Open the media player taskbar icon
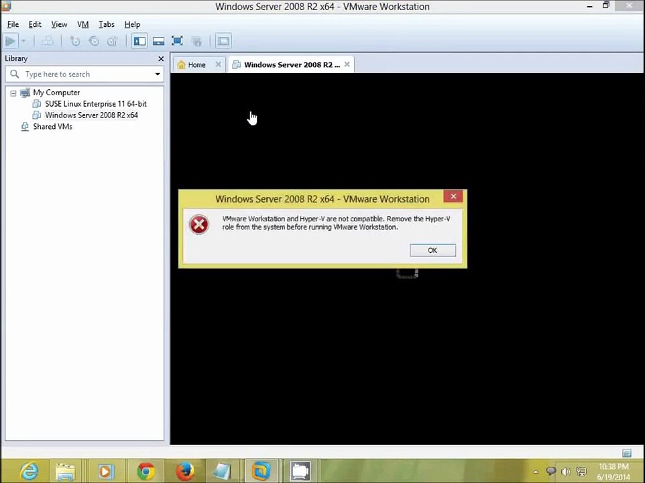 [105, 472]
